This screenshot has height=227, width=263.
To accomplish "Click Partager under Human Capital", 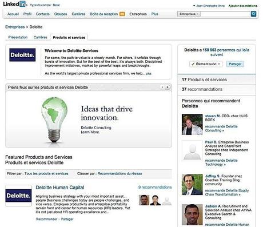I will tap(67, 219).
